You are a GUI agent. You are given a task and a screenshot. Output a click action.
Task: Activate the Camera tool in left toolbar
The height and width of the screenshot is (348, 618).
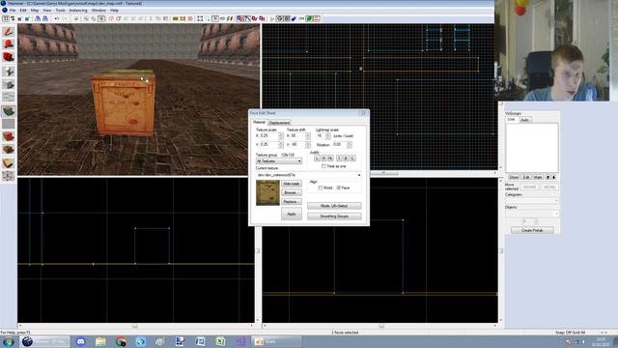[9, 58]
